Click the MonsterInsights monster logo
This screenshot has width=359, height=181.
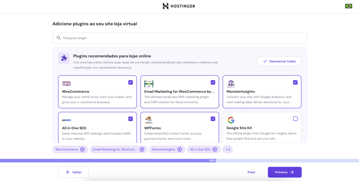pyautogui.click(x=231, y=84)
